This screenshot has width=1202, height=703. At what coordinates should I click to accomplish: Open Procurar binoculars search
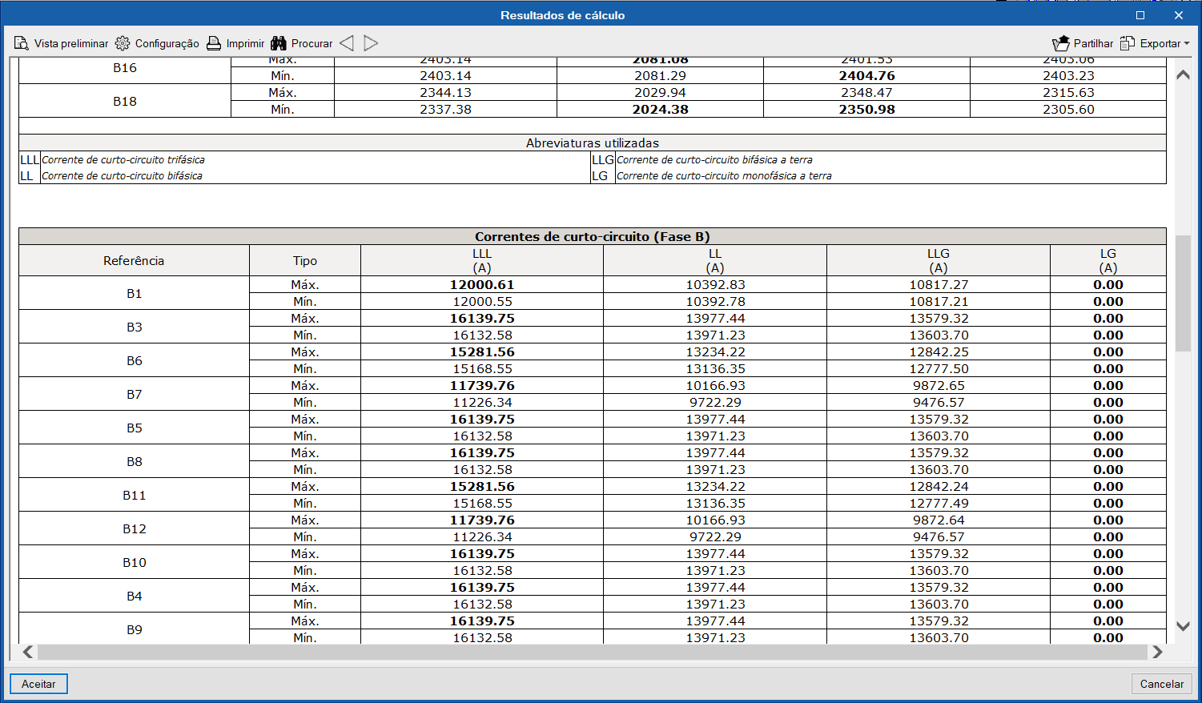pos(302,43)
